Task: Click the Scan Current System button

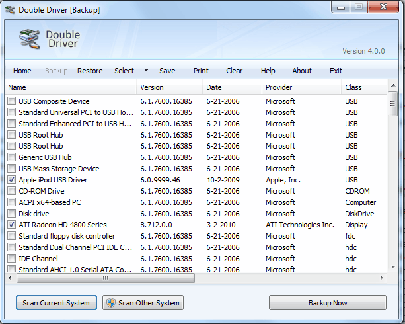Action: point(56,303)
